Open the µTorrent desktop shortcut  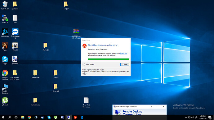tap(5, 101)
